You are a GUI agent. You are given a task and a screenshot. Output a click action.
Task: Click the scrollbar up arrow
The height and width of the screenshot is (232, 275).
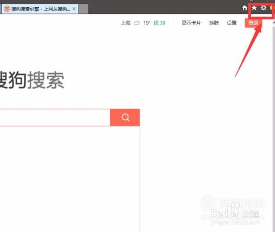274,22
